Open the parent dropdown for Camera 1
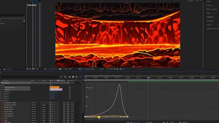The width and height of the screenshot is (219, 123). 76,83
